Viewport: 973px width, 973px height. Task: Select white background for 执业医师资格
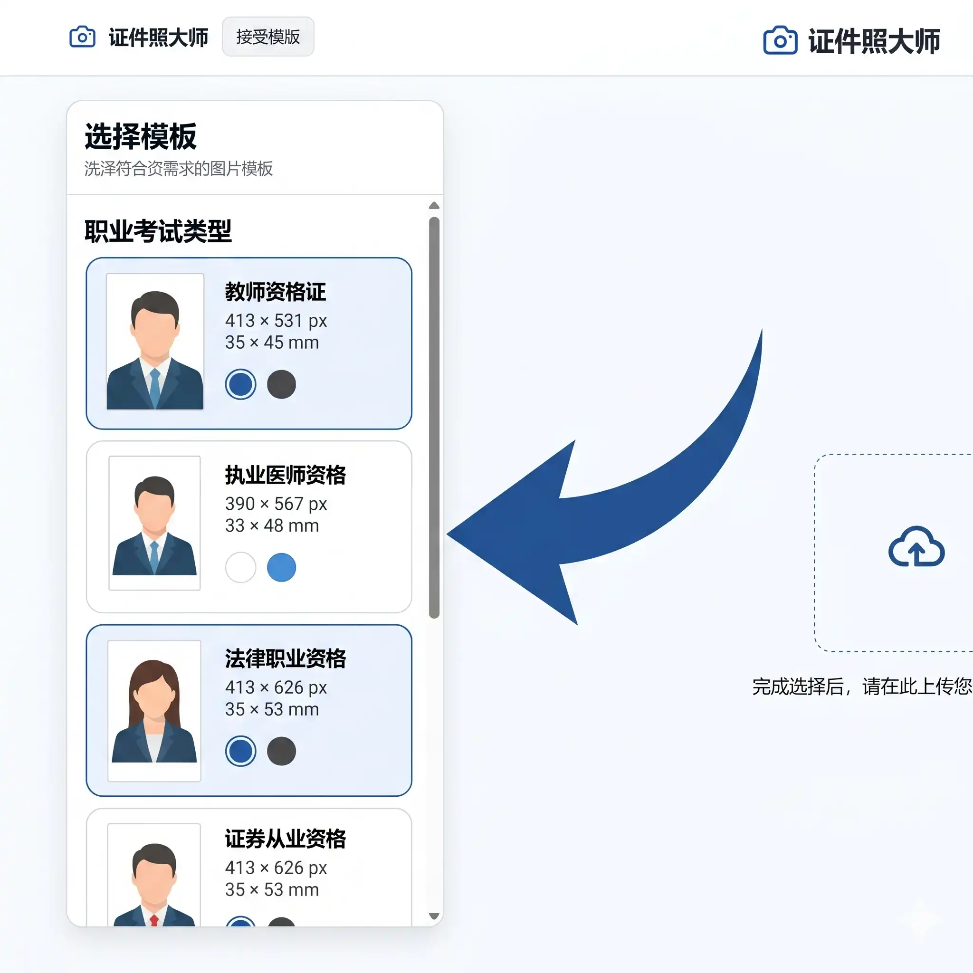tap(240, 567)
